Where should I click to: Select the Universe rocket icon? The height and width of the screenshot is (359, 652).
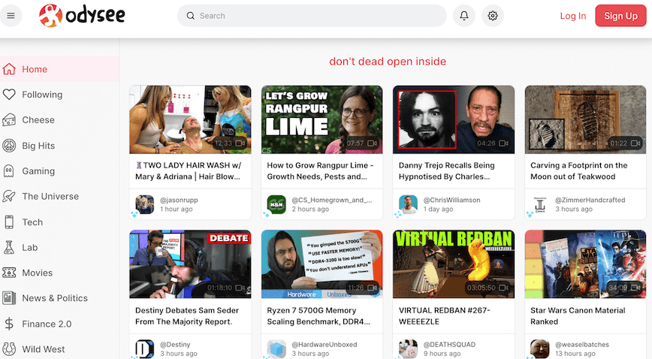(9, 197)
